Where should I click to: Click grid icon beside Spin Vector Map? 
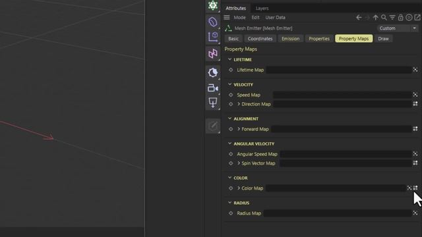pyautogui.click(x=415, y=163)
